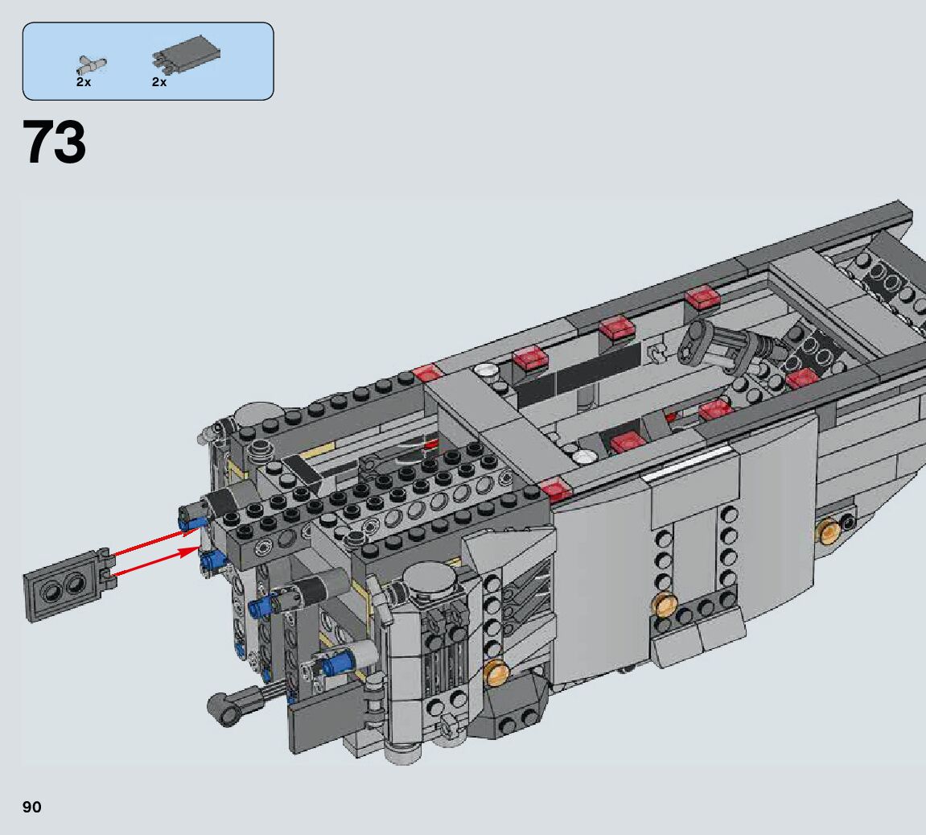Click the 2x label under the connector piece
Viewport: 926px width, 835px height.
[84, 82]
